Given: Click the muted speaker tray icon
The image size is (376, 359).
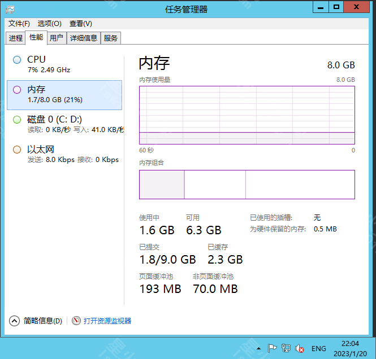Looking at the screenshot, I should [x=300, y=349].
